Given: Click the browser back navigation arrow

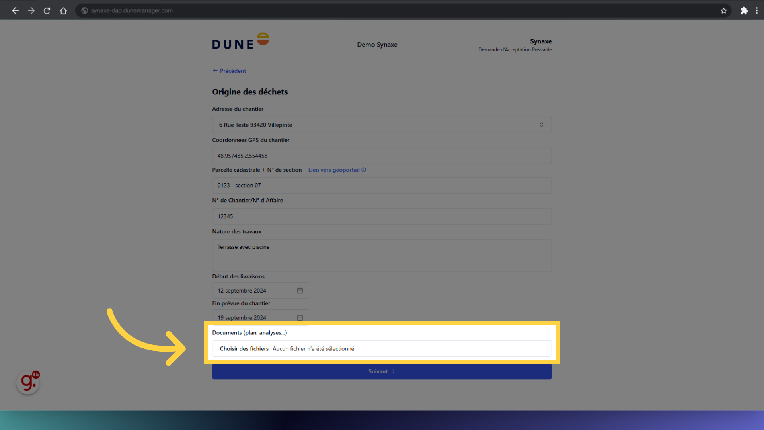Looking at the screenshot, I should click(15, 10).
